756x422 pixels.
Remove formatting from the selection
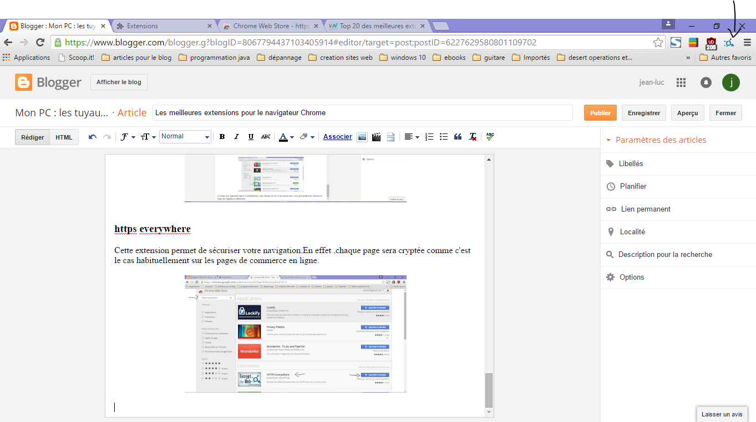473,137
